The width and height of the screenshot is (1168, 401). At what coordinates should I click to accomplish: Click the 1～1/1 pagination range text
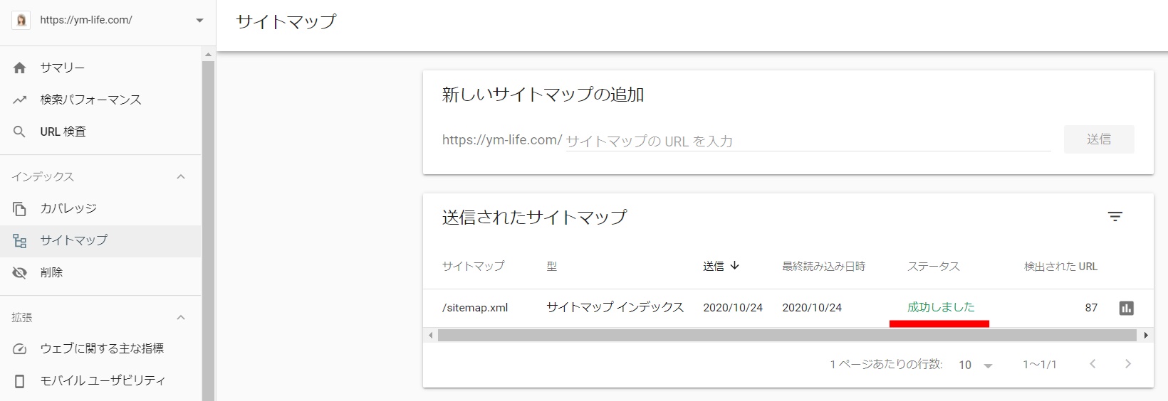tap(1040, 365)
